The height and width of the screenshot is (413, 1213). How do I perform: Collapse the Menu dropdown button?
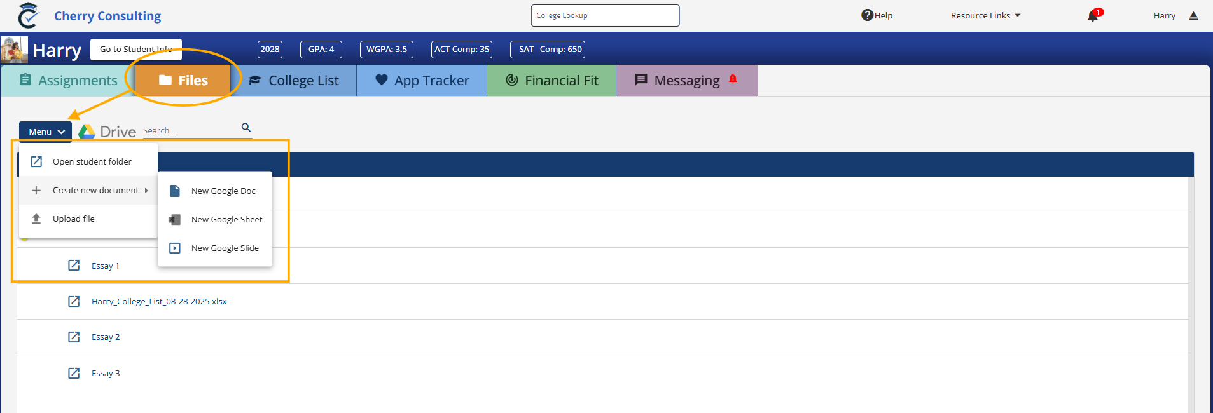click(x=46, y=132)
